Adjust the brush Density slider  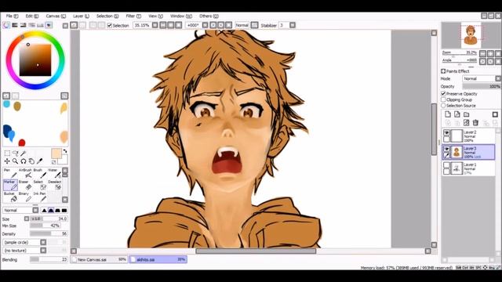pyautogui.click(x=49, y=233)
